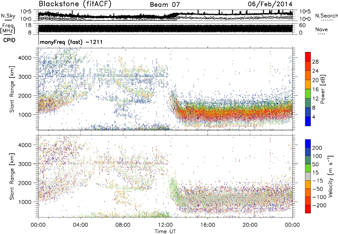
Task: Click the '2000' tick on the velocity panel
Action: pyautogui.click(x=25, y=183)
